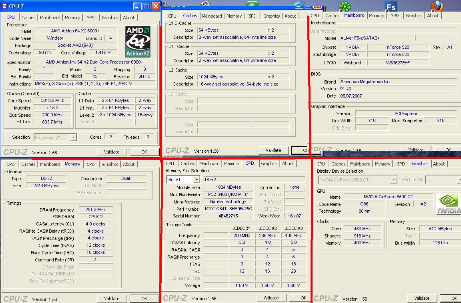The image size is (461, 303).
Task: Click the GPU code name G86
Action: pyautogui.click(x=364, y=204)
